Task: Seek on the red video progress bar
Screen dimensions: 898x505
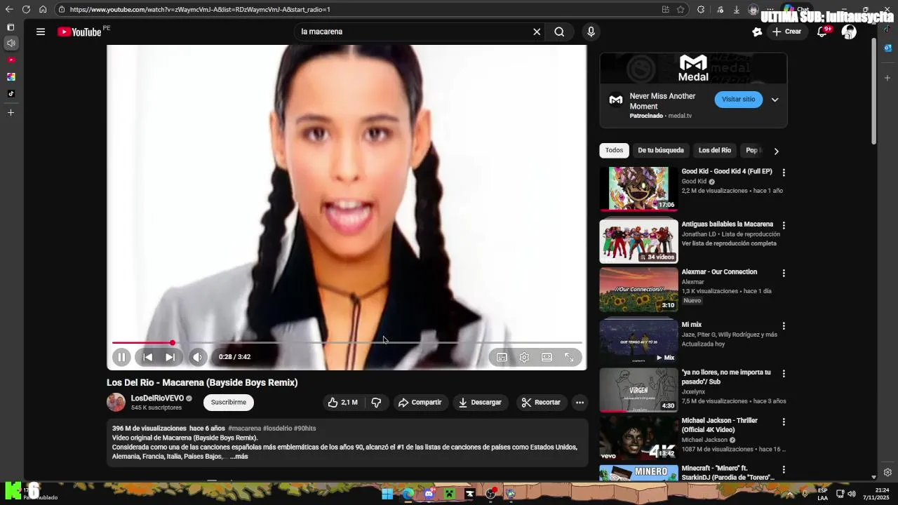Action: [347, 342]
